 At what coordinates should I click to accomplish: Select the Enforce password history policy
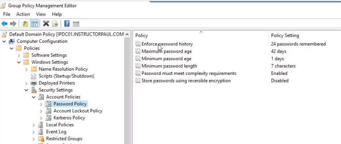(167, 44)
